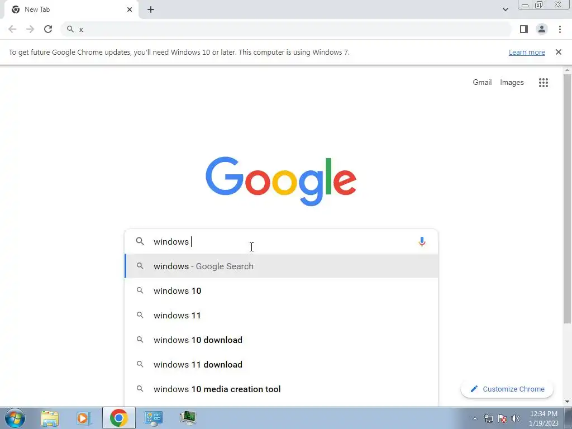This screenshot has width=572, height=429.
Task: Toggle the Chrome side panel icon
Action: (x=524, y=29)
